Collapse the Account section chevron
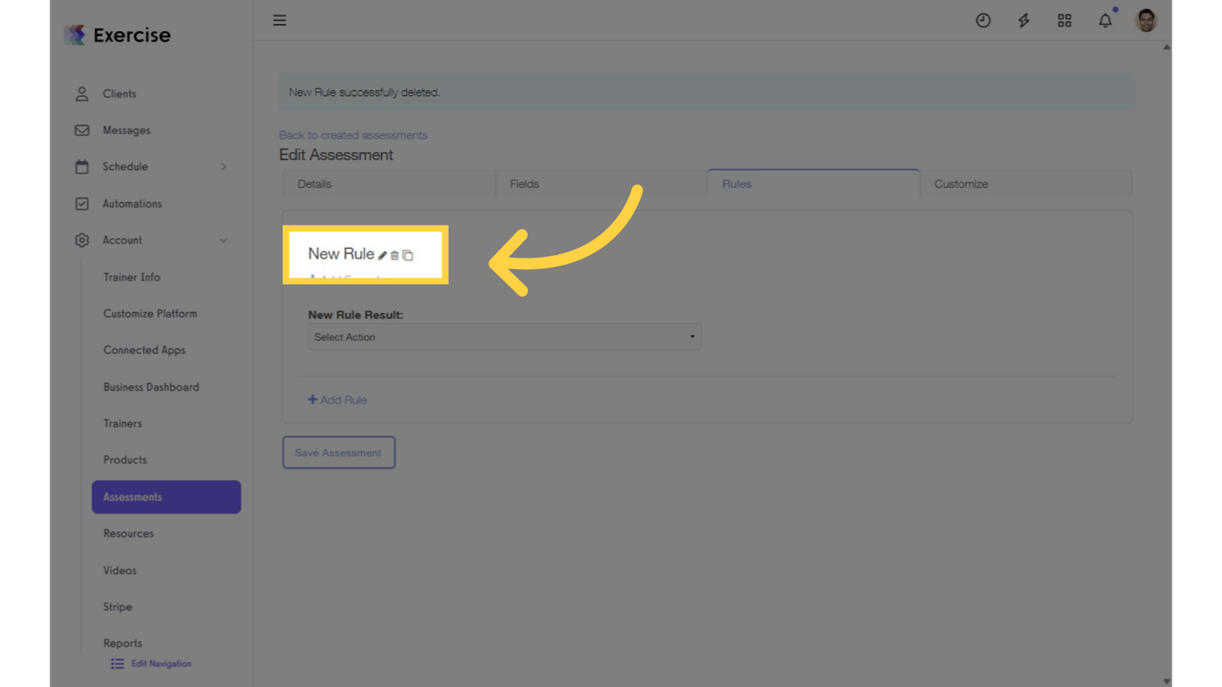The height and width of the screenshot is (687, 1222). [225, 240]
